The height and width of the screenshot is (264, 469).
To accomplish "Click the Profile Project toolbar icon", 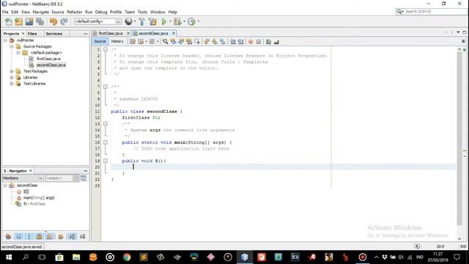I will (x=191, y=21).
